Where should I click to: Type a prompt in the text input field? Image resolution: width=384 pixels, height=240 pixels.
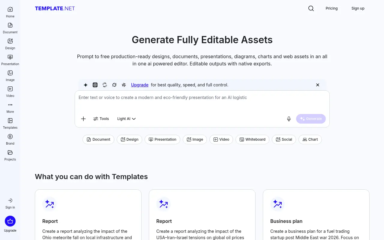pyautogui.click(x=202, y=97)
